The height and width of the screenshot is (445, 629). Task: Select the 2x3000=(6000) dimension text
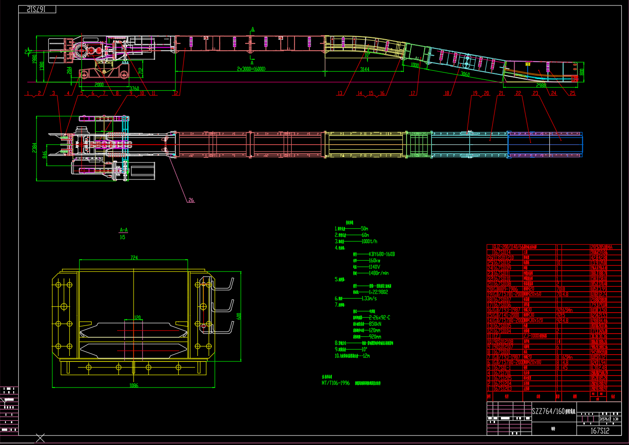(x=251, y=69)
